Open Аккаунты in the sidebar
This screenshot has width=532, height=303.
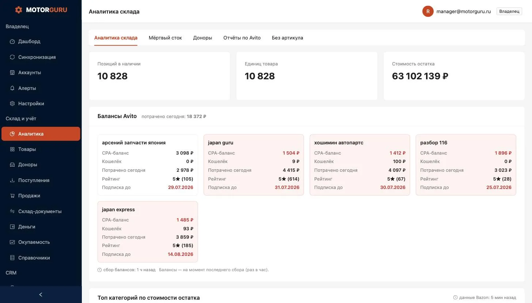tap(41, 72)
